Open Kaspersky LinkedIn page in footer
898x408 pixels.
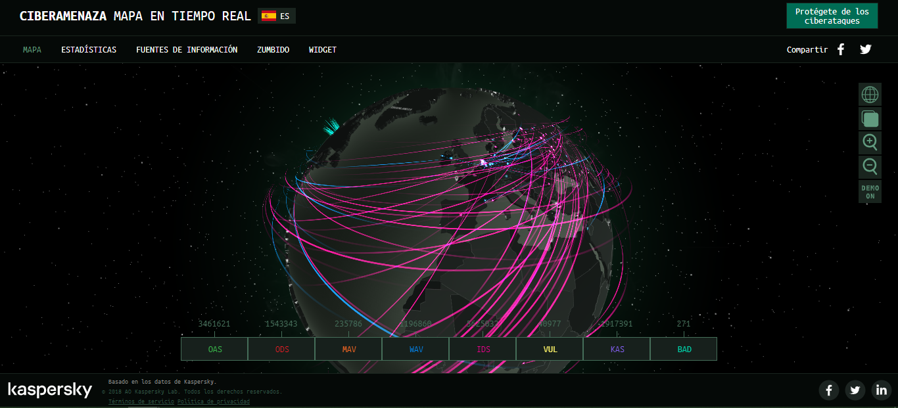[x=881, y=390]
